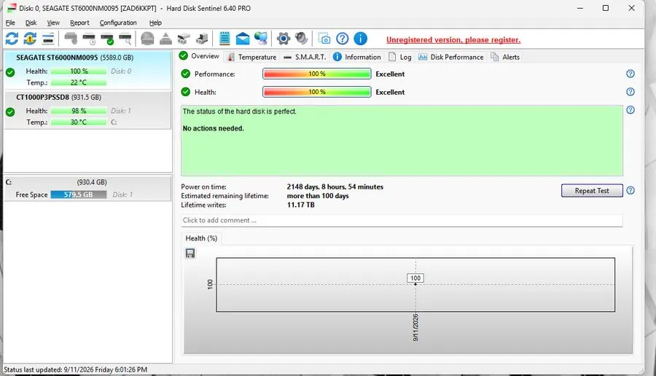Viewport: 656px width, 376px height.
Task: Click the 'more than 100 days' value
Action: (318, 196)
